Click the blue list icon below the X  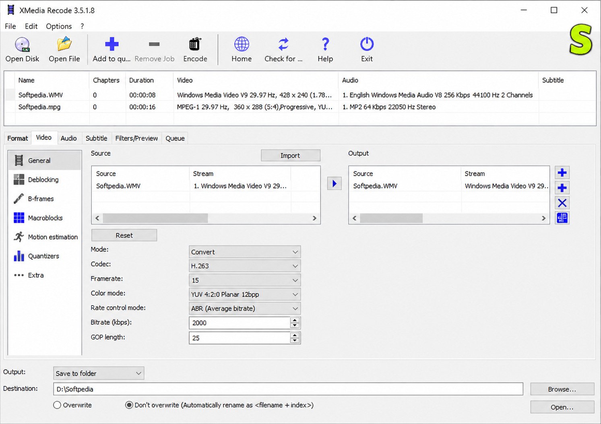coord(562,218)
